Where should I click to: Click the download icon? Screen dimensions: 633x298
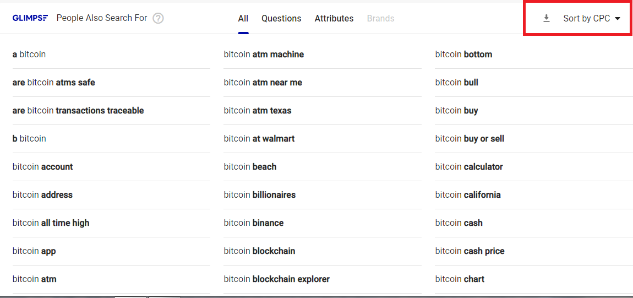pos(546,18)
